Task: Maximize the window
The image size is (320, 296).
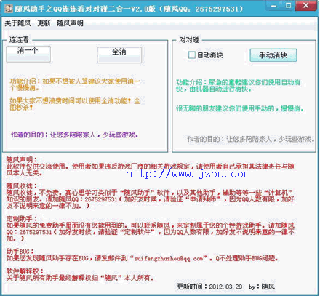Action: 289,5
